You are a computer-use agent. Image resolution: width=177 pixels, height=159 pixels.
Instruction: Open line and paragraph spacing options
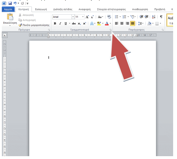(141, 23)
